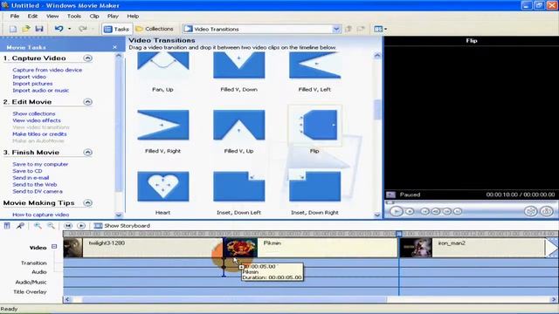Collapse the Movie Making Tips section
This screenshot has height=314, width=559.
[x=87, y=203]
